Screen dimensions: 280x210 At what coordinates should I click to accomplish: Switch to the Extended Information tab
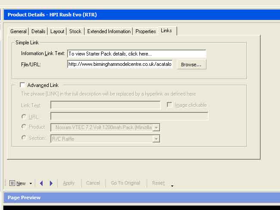[x=109, y=31]
